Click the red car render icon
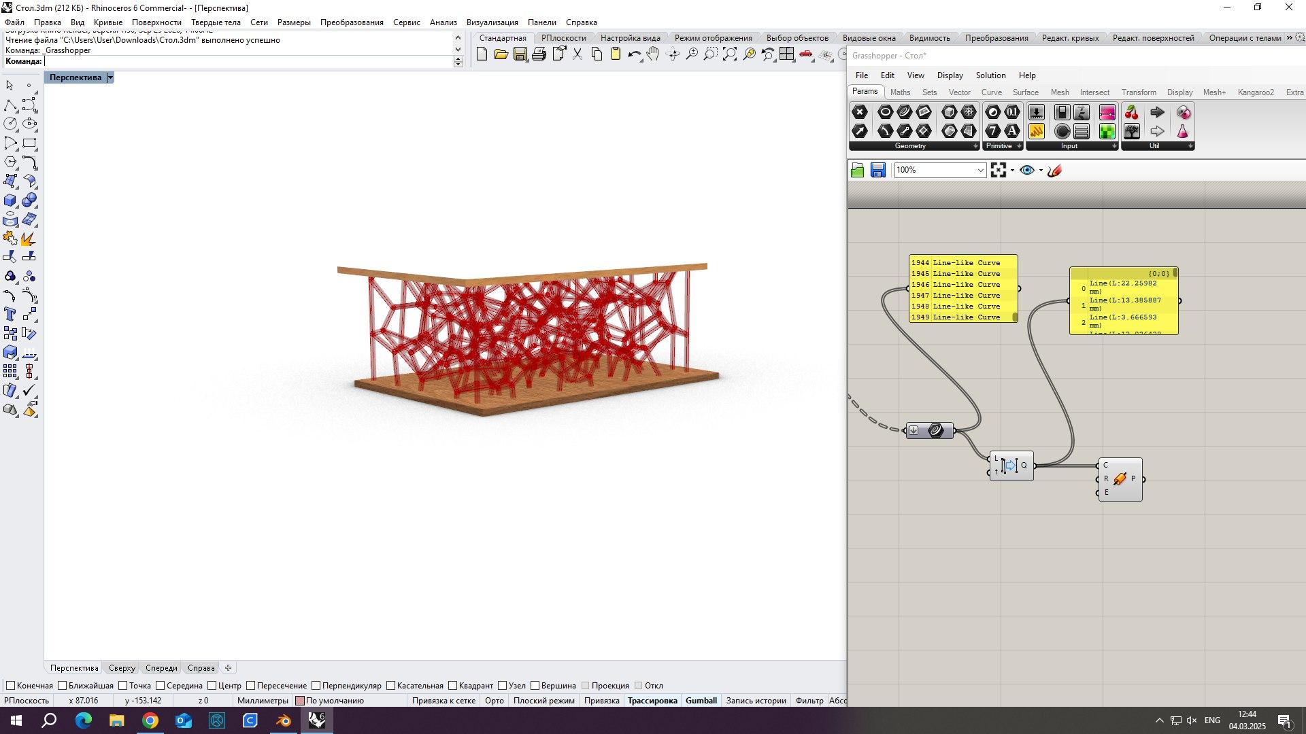Image resolution: width=1306 pixels, height=734 pixels. [x=806, y=54]
